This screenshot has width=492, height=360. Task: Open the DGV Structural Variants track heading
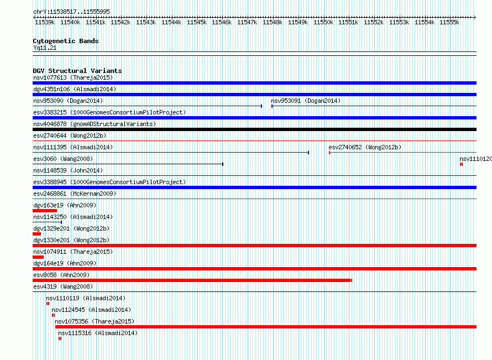coord(77,71)
